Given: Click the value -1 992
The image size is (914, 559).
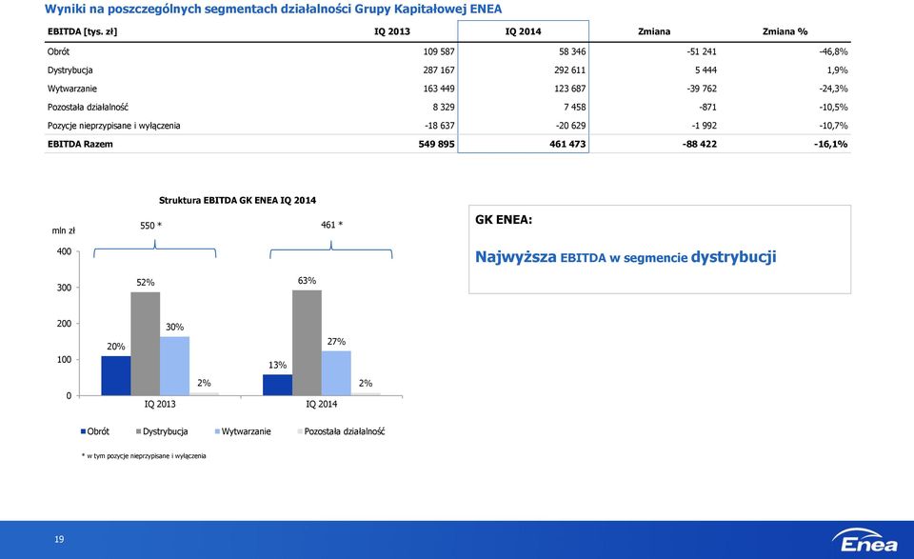Looking at the screenshot, I should tap(704, 126).
